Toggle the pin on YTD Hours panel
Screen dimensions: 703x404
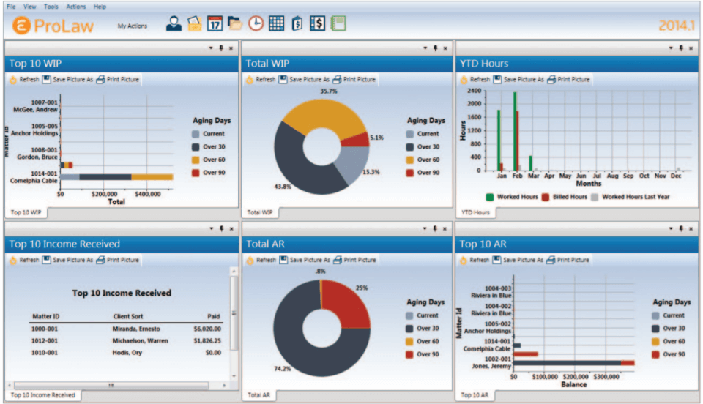point(681,48)
